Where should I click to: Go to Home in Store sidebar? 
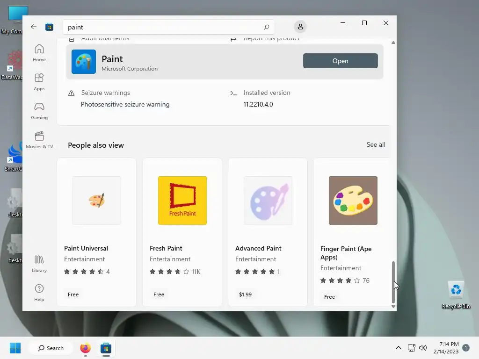click(x=39, y=53)
